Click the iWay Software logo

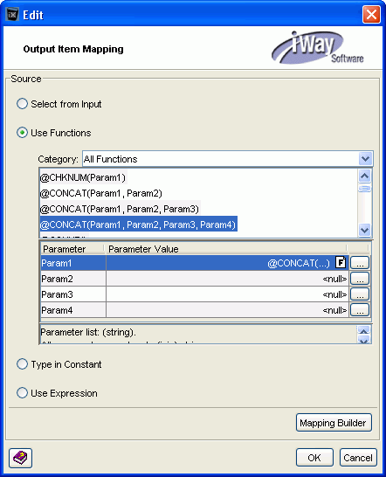pyautogui.click(x=317, y=48)
